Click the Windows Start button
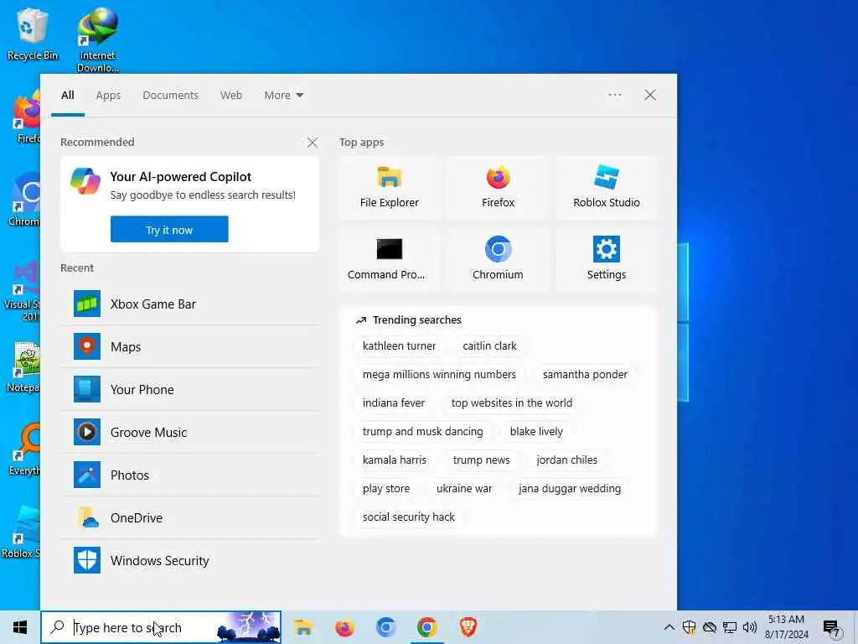The width and height of the screenshot is (858, 644). [20, 627]
